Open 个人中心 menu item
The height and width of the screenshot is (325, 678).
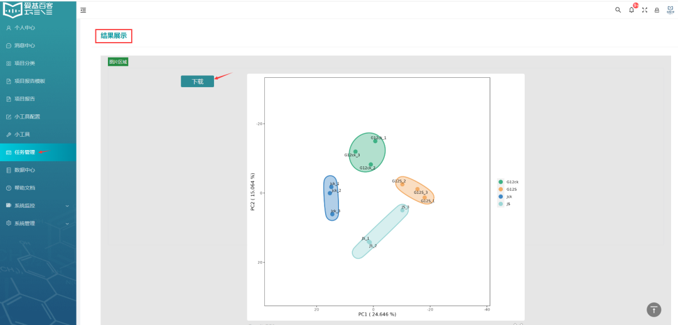pos(38,28)
